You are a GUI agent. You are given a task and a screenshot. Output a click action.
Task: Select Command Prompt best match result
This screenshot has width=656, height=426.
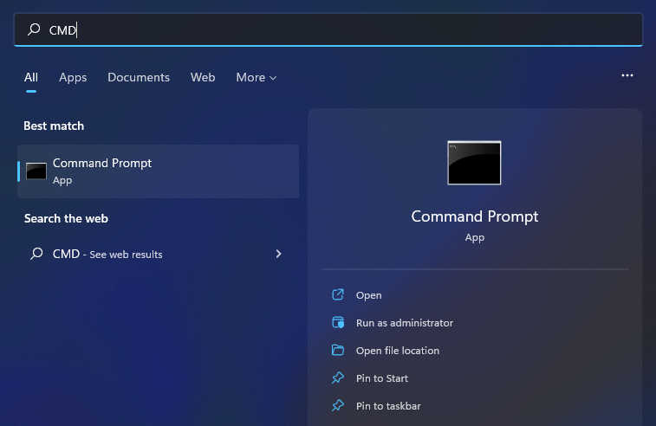point(158,171)
